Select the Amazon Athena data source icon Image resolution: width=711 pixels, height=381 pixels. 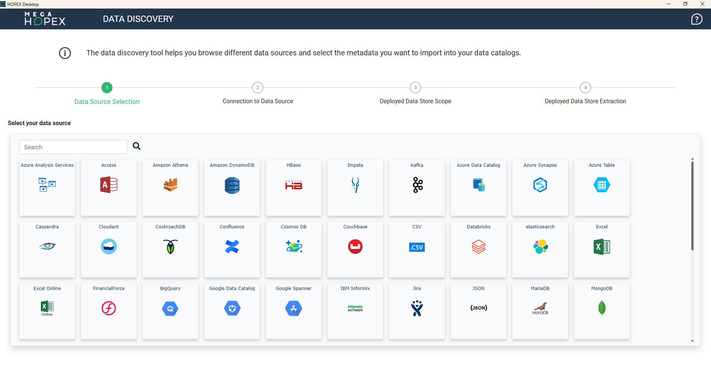click(x=170, y=185)
